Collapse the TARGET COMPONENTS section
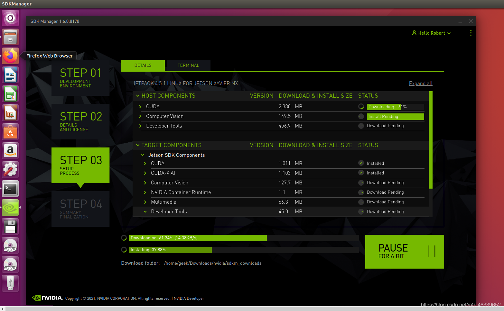 tap(138, 145)
